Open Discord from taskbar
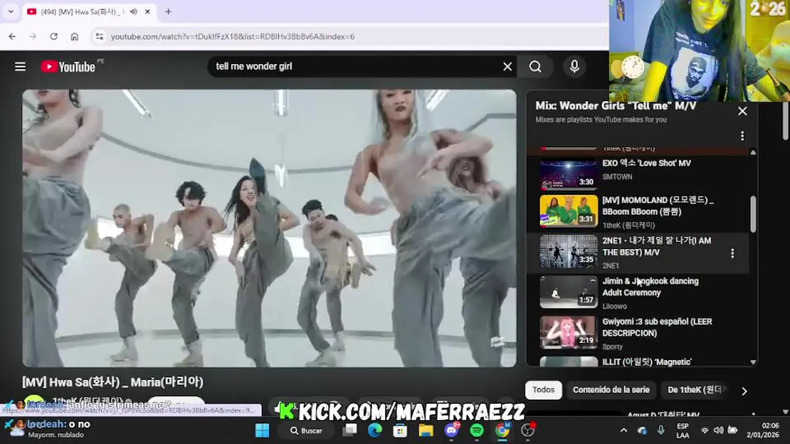The width and height of the screenshot is (790, 444). click(x=452, y=430)
